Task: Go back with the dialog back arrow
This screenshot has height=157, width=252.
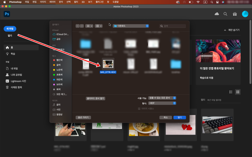Action: click(78, 26)
